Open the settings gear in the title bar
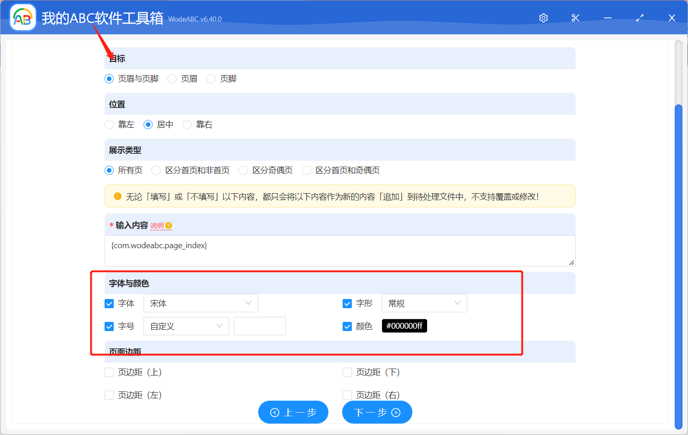The height and width of the screenshot is (435, 688). point(543,18)
